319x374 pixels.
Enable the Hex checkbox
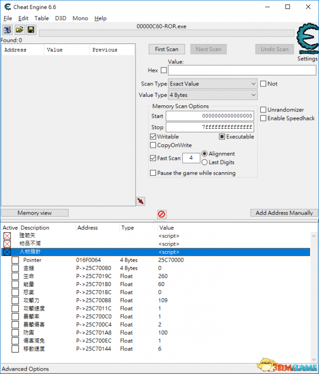(164, 70)
